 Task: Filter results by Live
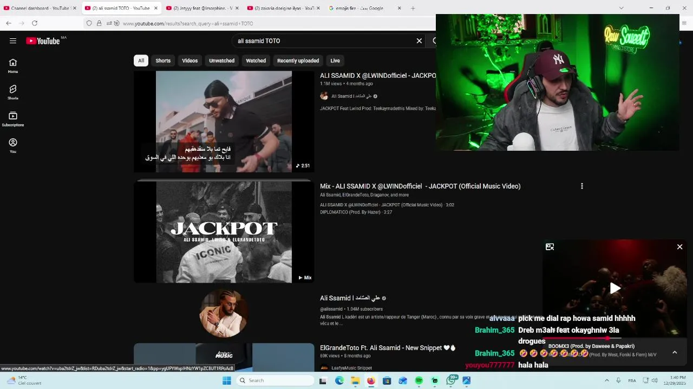(x=335, y=61)
